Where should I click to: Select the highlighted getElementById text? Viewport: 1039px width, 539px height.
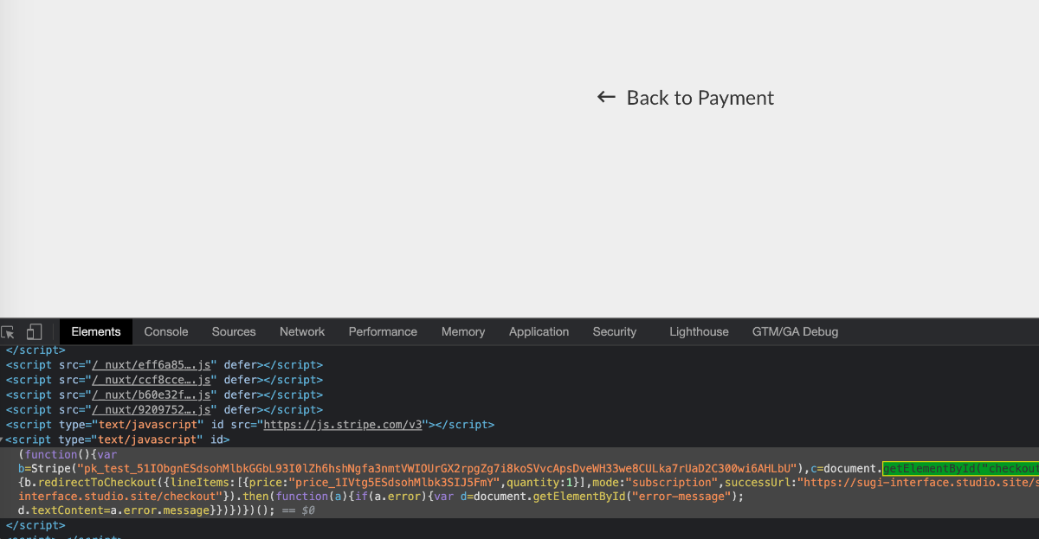coord(961,469)
